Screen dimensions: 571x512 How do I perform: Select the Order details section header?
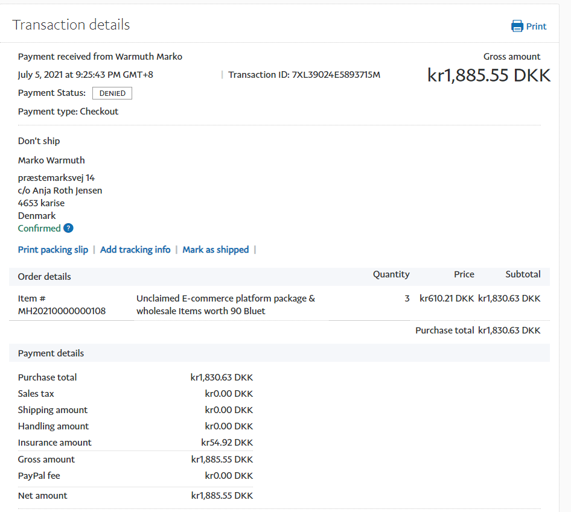tap(45, 276)
